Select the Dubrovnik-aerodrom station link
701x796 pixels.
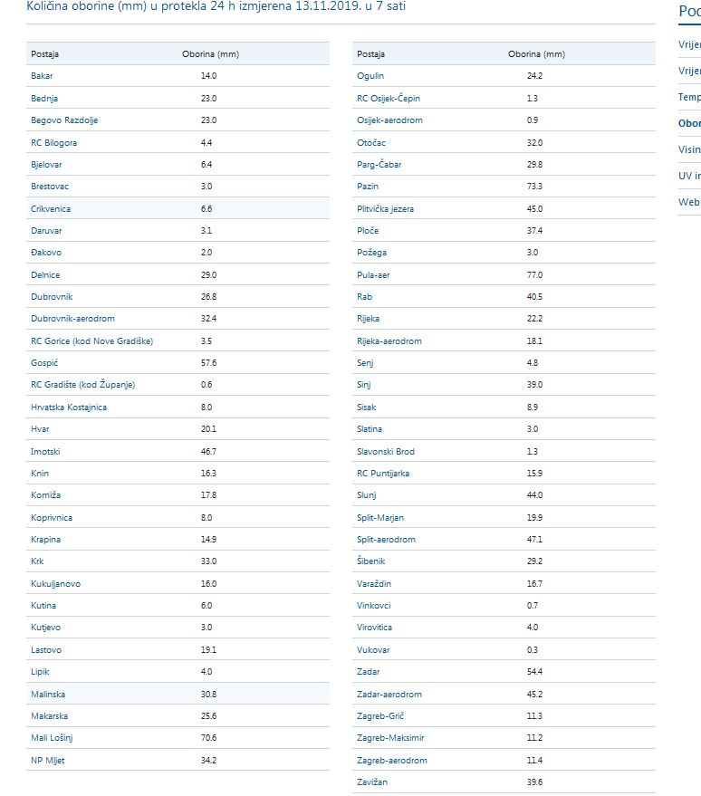click(72, 319)
